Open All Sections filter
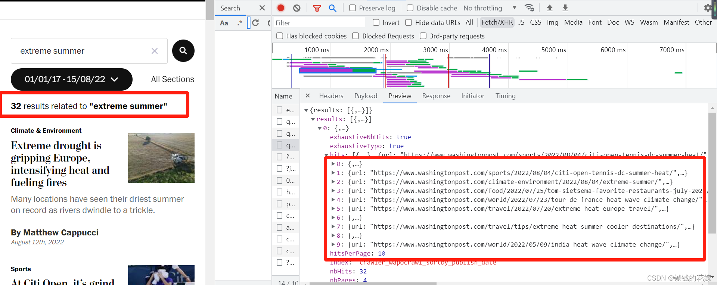 173,79
